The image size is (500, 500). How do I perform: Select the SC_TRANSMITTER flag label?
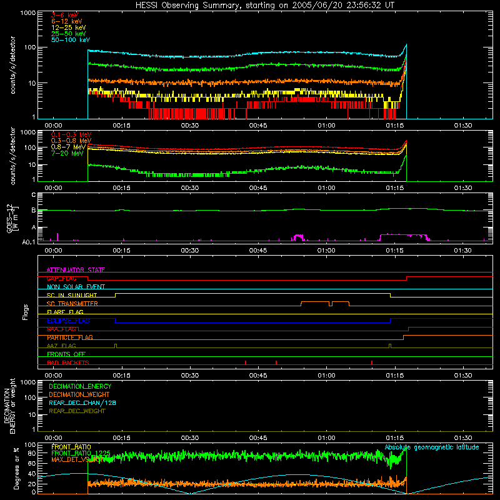tap(72, 304)
